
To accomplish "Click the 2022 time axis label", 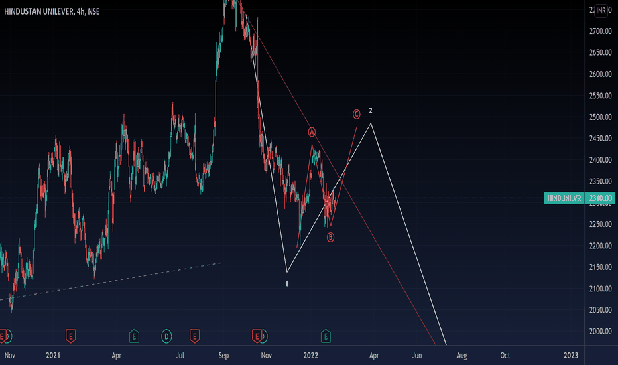I will coord(310,356).
